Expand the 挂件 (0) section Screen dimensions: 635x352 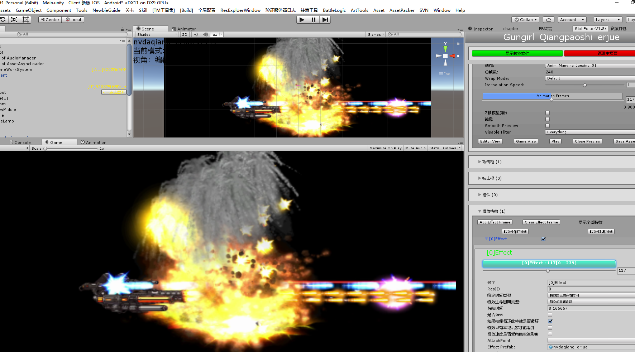[x=479, y=195]
